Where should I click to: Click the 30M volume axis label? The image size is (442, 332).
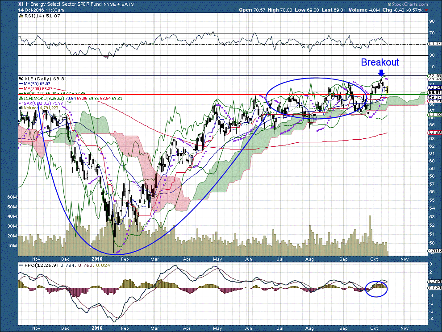[x=12, y=226]
